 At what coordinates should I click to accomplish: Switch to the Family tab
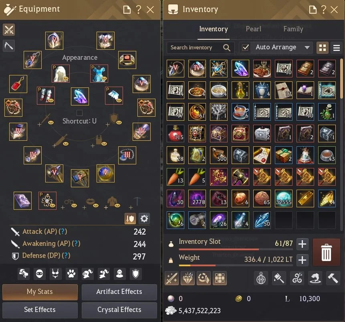tap(293, 29)
